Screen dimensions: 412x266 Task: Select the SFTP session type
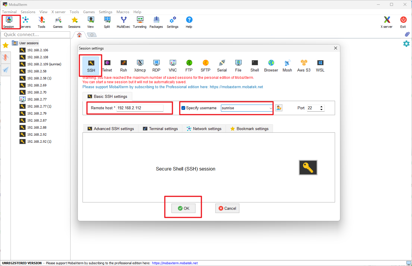[x=205, y=66]
